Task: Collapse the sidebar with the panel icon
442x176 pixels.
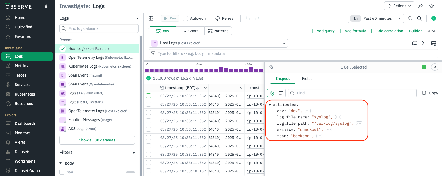Action: tap(47, 6)
